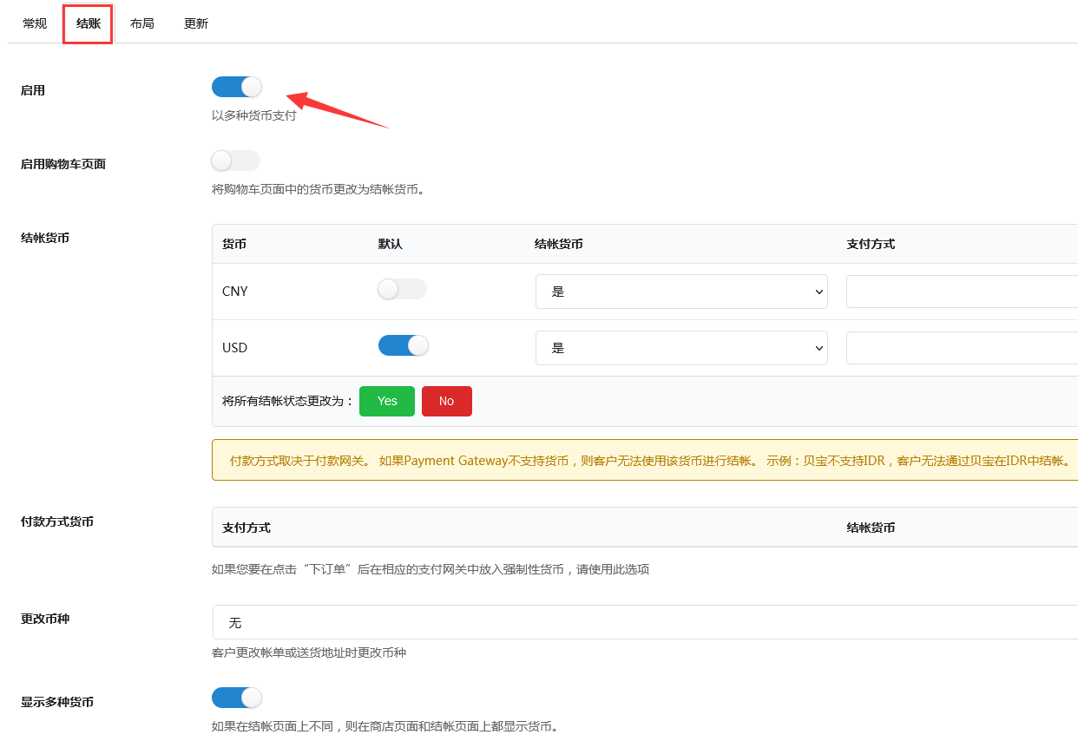Click the USD 支付方式 input field
Viewport: 1078px width, 741px height.
click(962, 348)
